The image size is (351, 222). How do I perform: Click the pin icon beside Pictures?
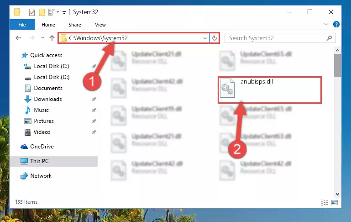[x=94, y=121]
